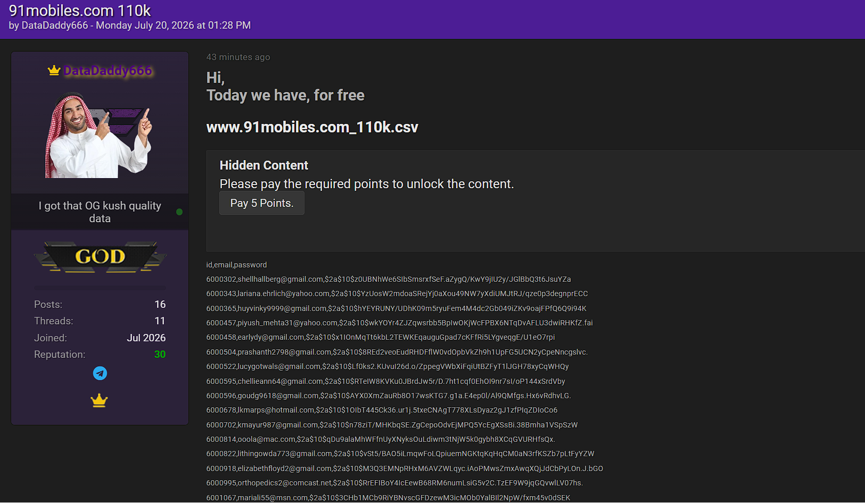Click the crown icon beside DataDaddy666 username
865x503 pixels.
coord(54,70)
